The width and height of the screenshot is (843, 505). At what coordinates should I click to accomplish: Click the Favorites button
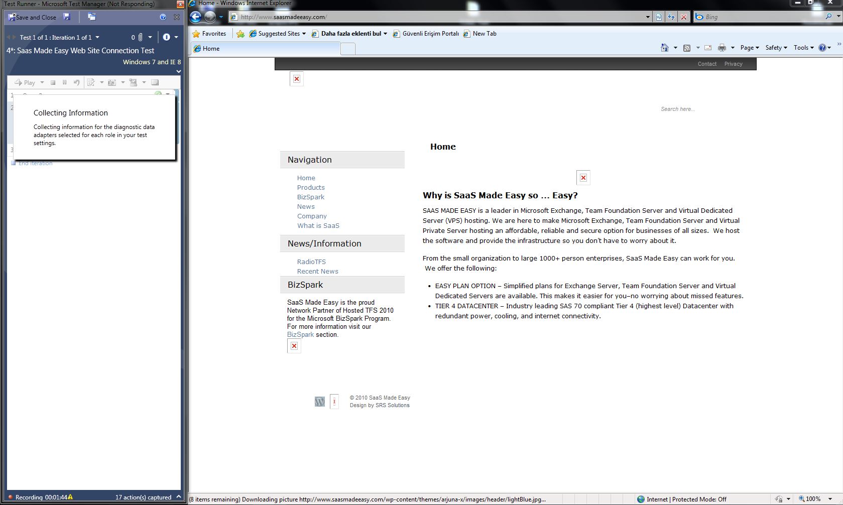[209, 34]
